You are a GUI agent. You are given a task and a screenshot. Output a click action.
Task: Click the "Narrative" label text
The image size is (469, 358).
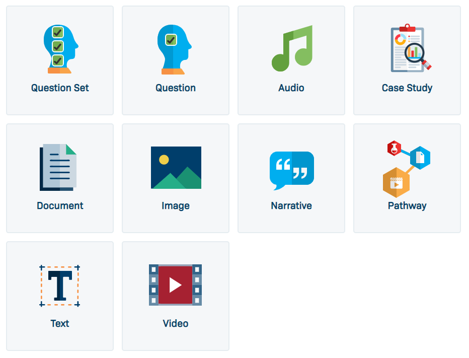tap(291, 205)
